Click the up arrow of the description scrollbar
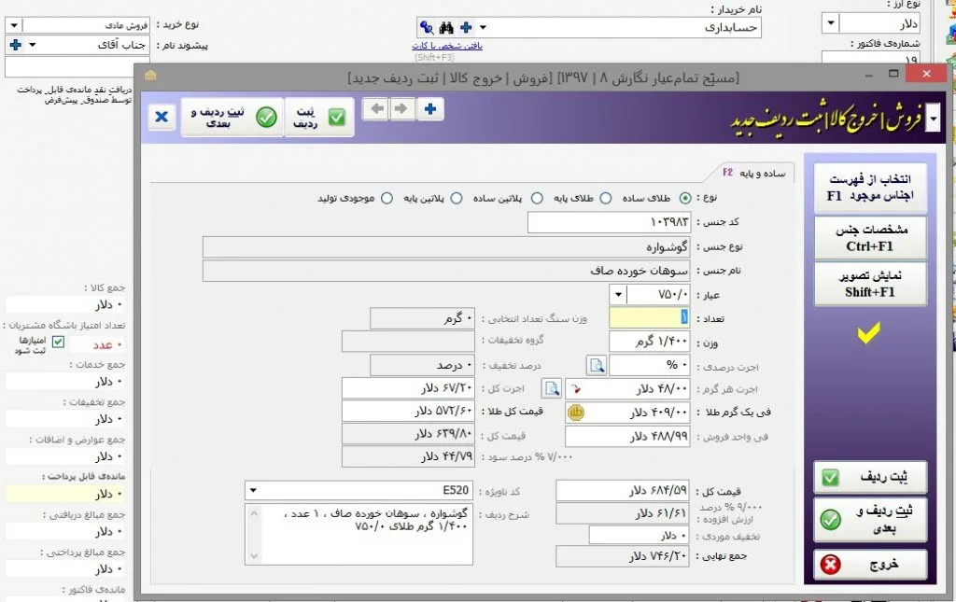956x602 pixels. tap(254, 513)
